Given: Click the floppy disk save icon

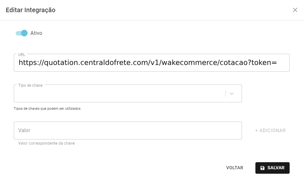Looking at the screenshot, I should [x=262, y=168].
